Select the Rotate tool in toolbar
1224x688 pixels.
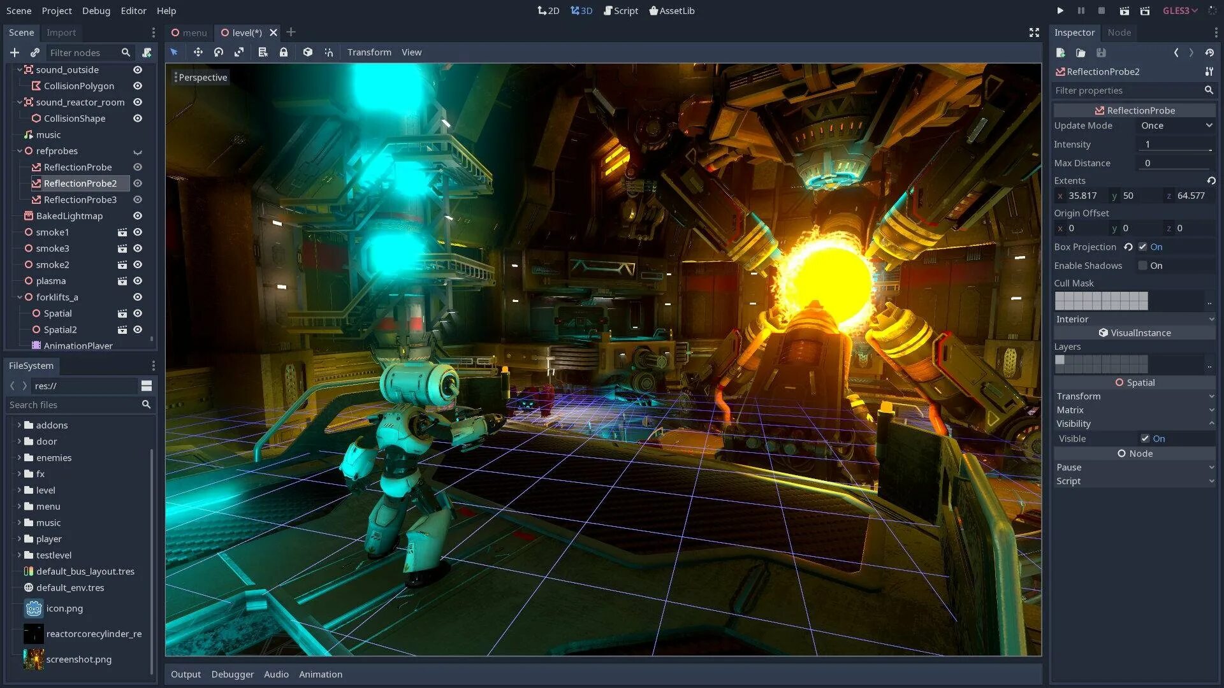pyautogui.click(x=219, y=52)
